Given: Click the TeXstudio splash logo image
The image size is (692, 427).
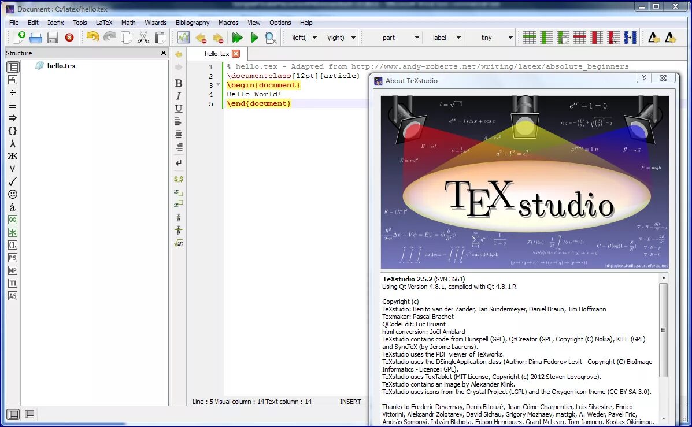Looking at the screenshot, I should [x=525, y=182].
